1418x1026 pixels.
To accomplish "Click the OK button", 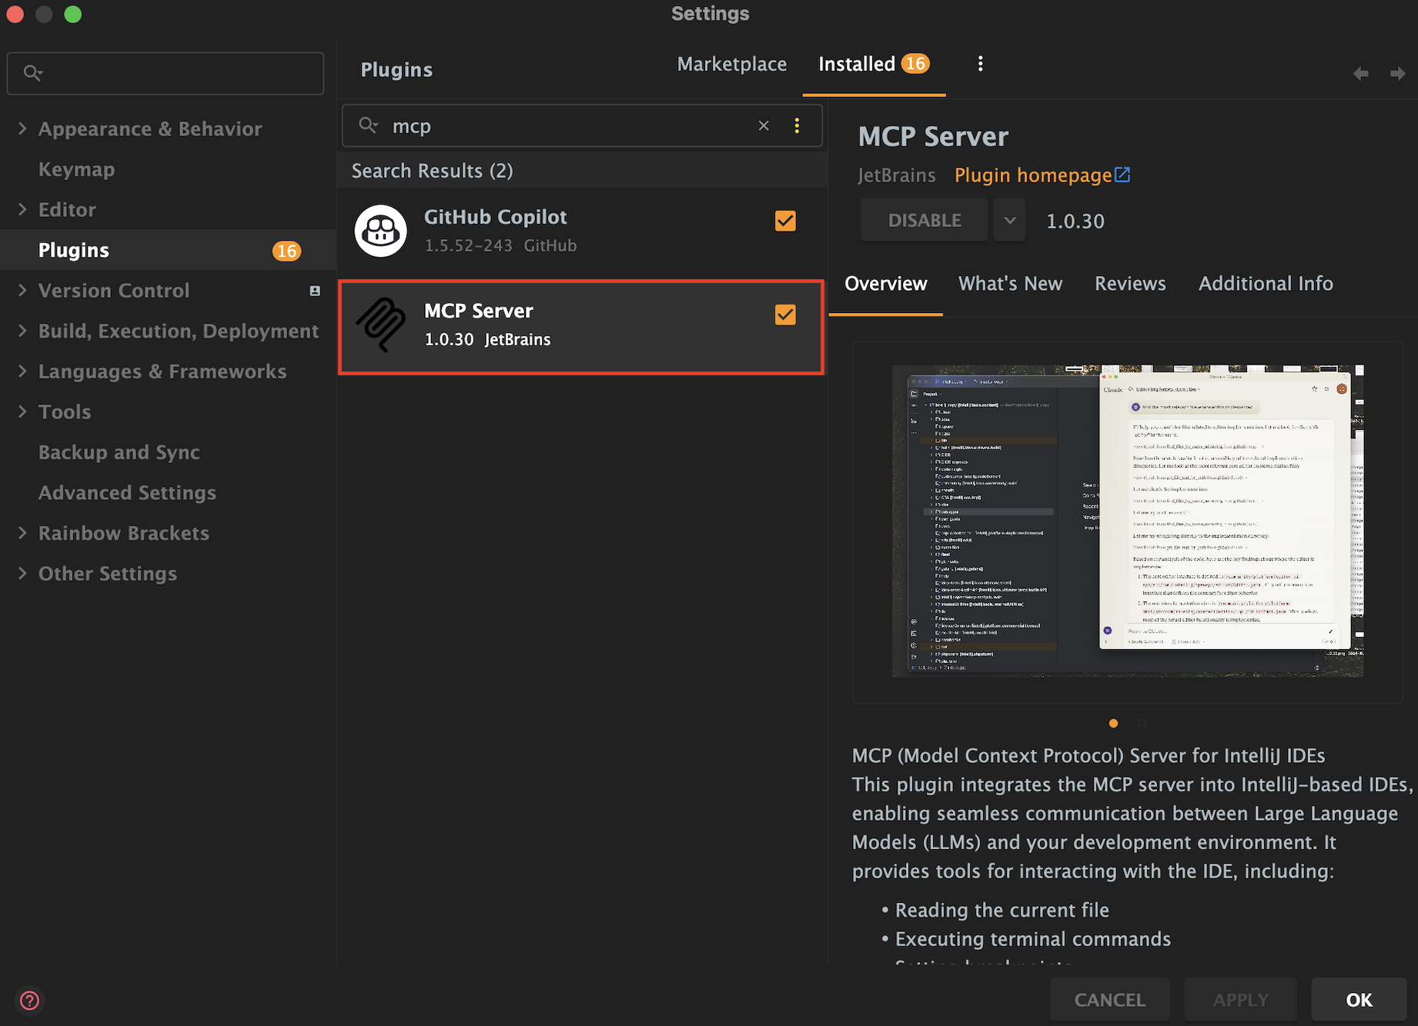I will (x=1359, y=1000).
